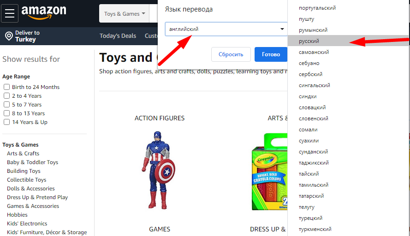Check the 5 to 7 Years filter

point(6,105)
